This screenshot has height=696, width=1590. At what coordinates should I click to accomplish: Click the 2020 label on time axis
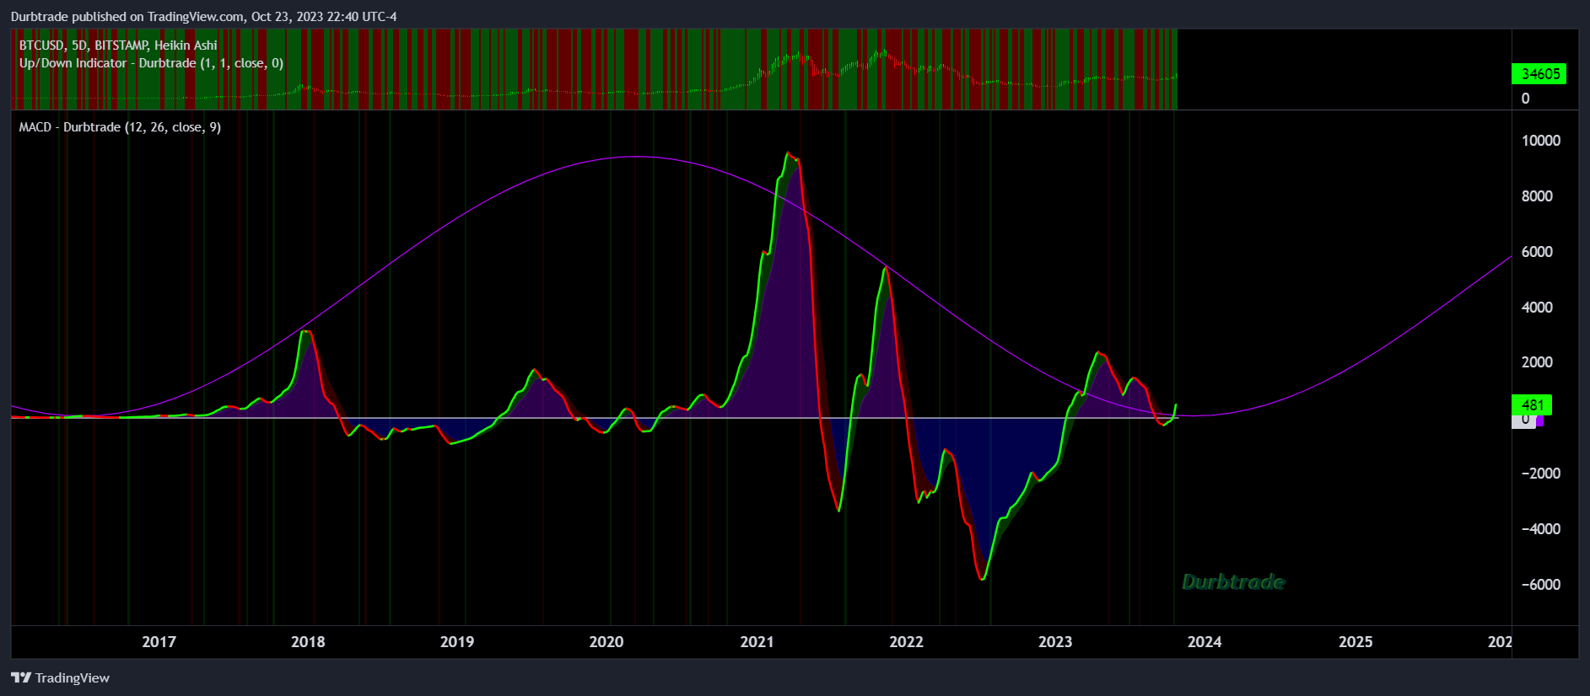point(606,642)
